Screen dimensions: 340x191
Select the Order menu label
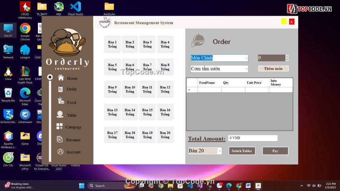coord(72,89)
